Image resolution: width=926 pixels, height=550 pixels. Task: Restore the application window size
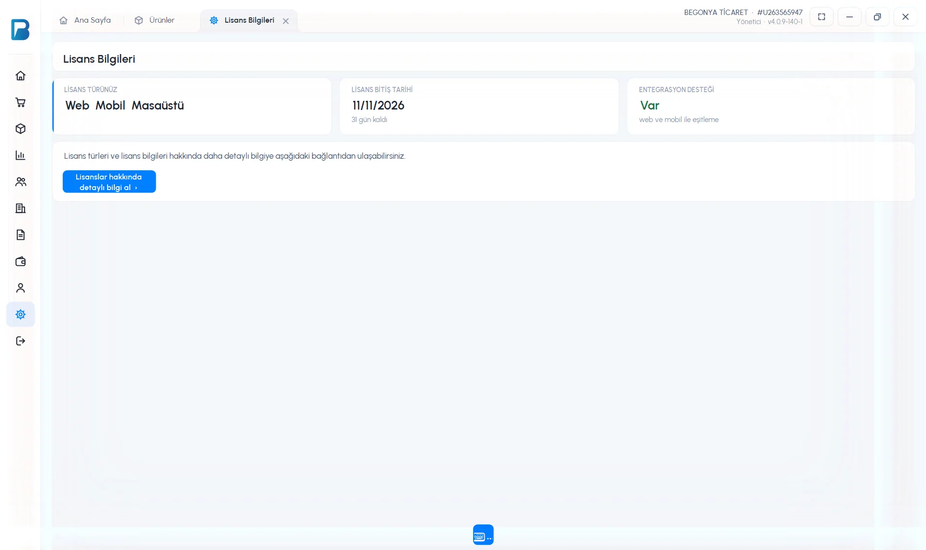pos(877,17)
